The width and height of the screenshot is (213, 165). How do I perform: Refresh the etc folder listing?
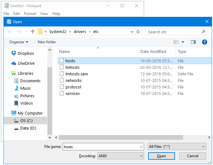(138, 31)
